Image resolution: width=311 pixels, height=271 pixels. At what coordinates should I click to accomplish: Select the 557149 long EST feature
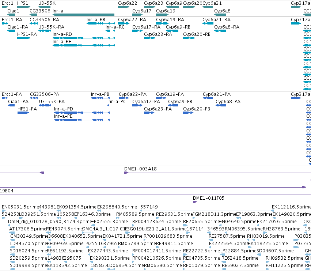tap(207, 211)
